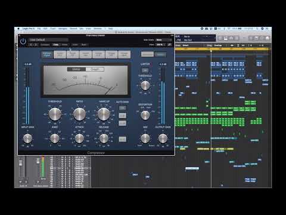Open the User Default preset menu
The image size is (286, 215).
pos(49,40)
